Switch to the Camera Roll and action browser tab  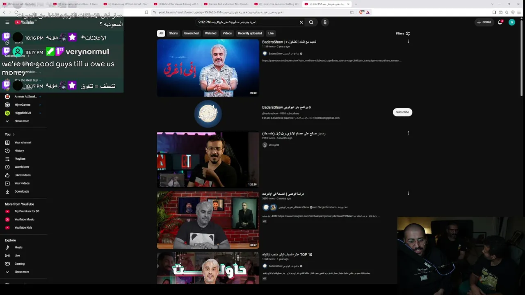(227, 4)
